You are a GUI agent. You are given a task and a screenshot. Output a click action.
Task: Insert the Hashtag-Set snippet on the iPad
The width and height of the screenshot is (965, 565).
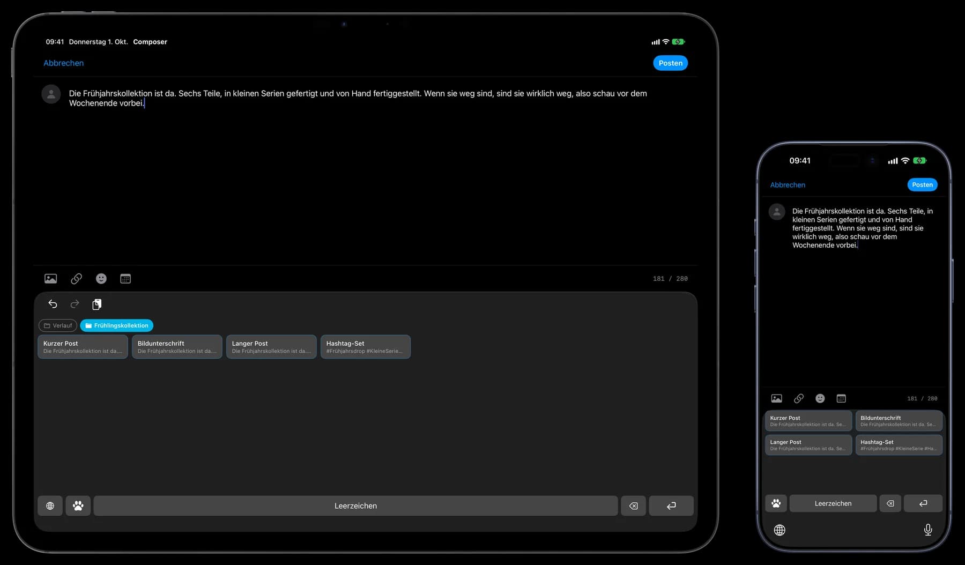[x=366, y=347]
